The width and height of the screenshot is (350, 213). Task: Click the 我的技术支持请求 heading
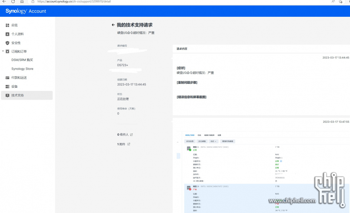click(x=134, y=25)
